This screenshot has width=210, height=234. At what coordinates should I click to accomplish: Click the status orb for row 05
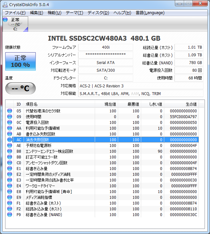10,111
